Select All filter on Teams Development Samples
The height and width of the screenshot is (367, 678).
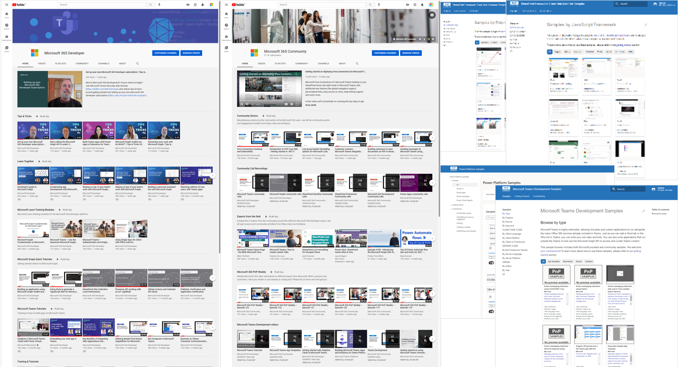coord(543,261)
